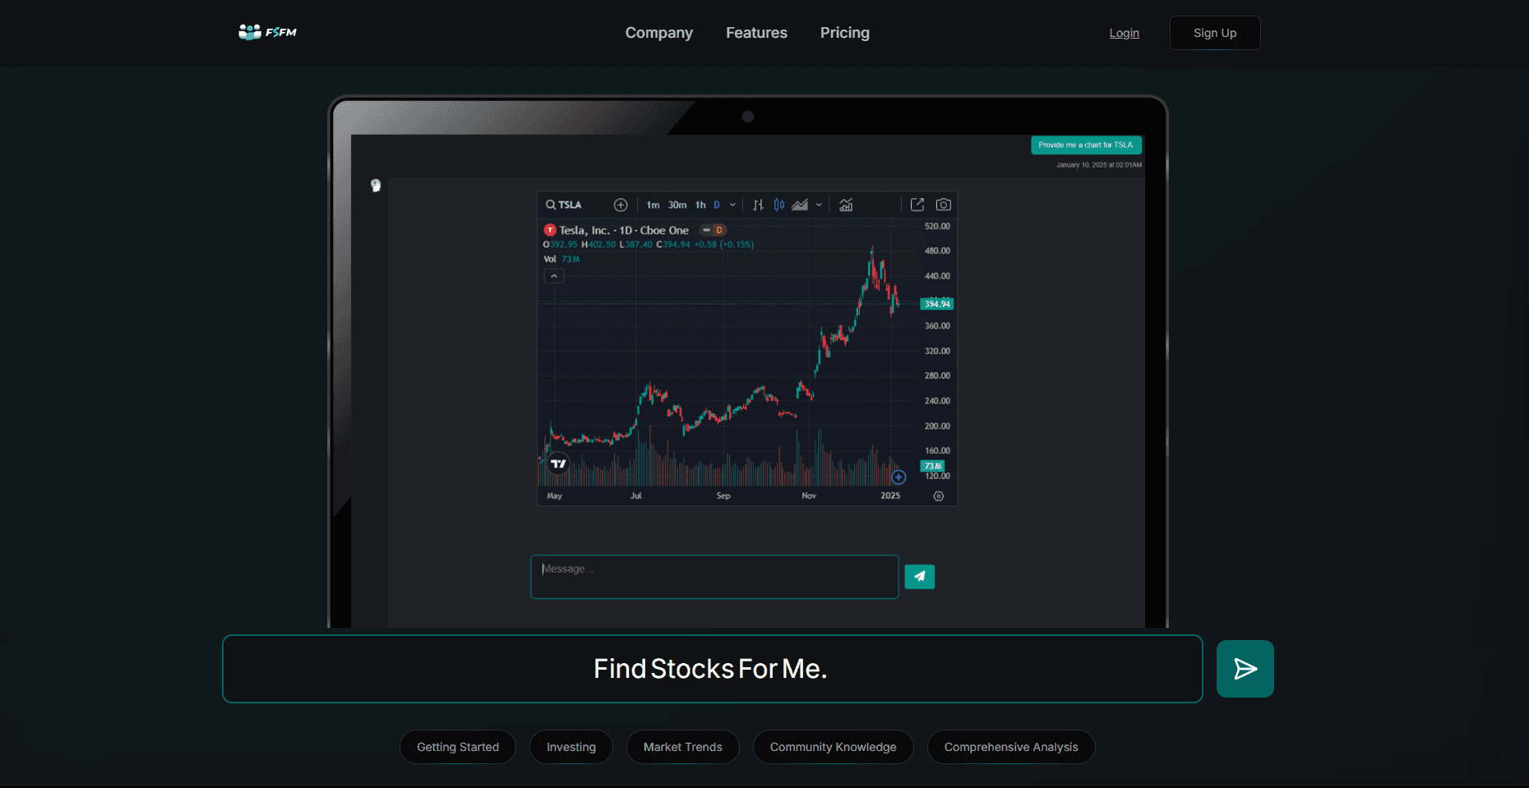1529x788 pixels.
Task: Click the compare/add symbol plus icon
Action: (621, 205)
